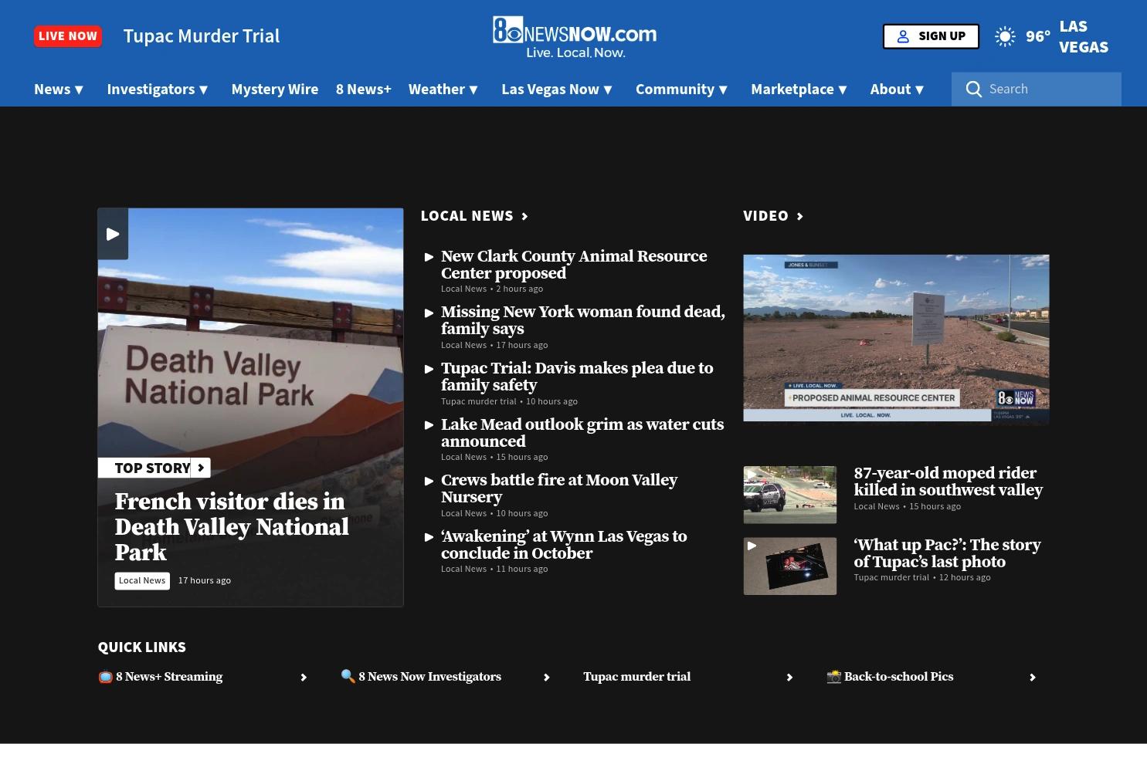Click the TV emoji on 8 News+ Streaming
Image resolution: width=1147 pixels, height=764 pixels.
click(x=106, y=677)
